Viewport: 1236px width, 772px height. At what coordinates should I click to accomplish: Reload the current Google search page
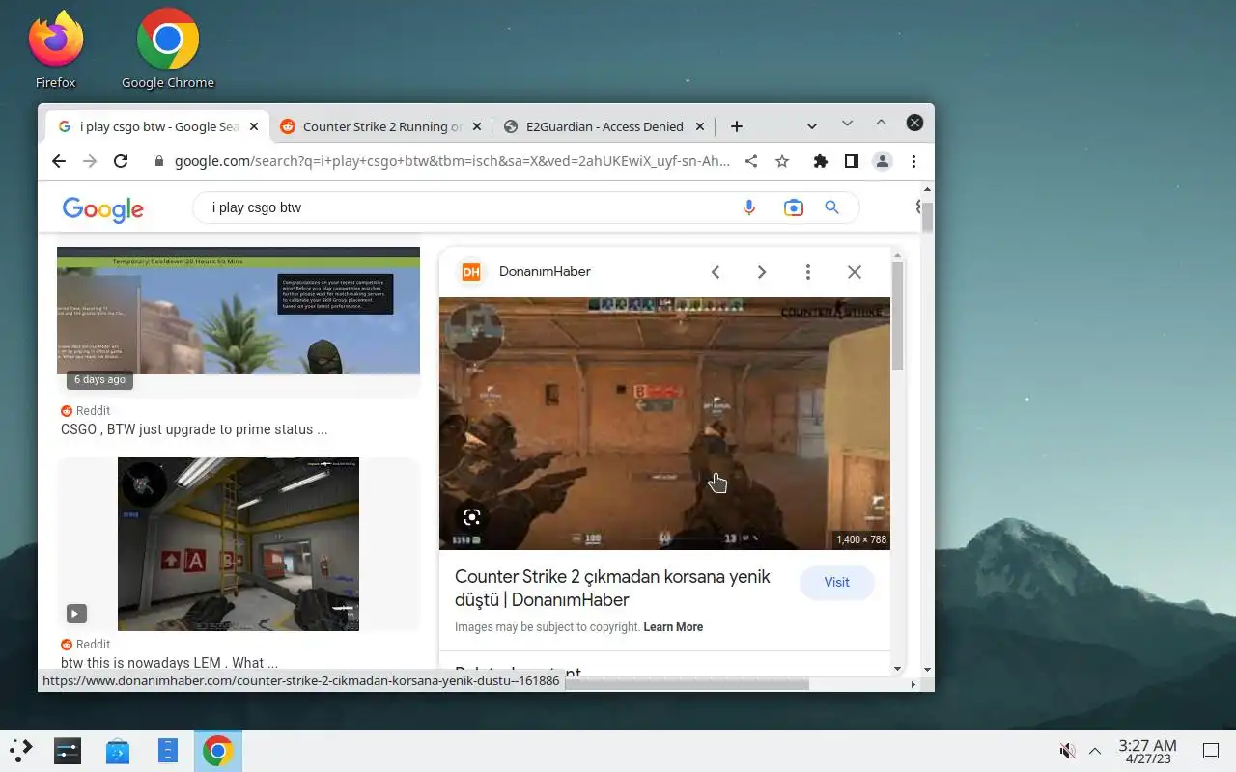(121, 161)
